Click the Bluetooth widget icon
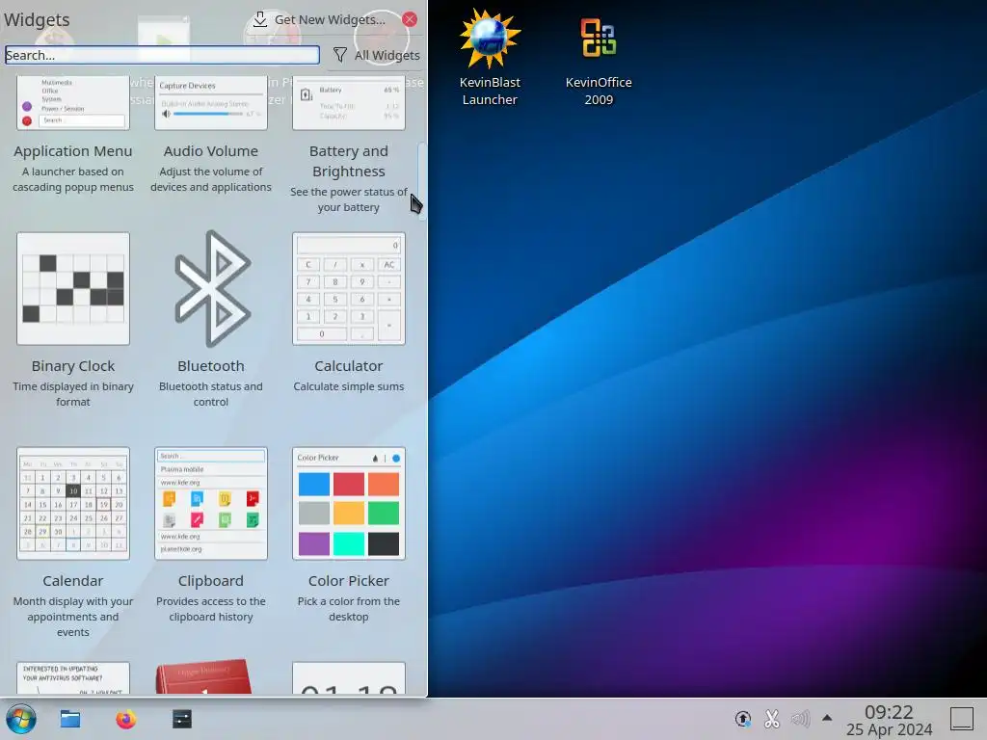The width and height of the screenshot is (987, 740). (212, 289)
